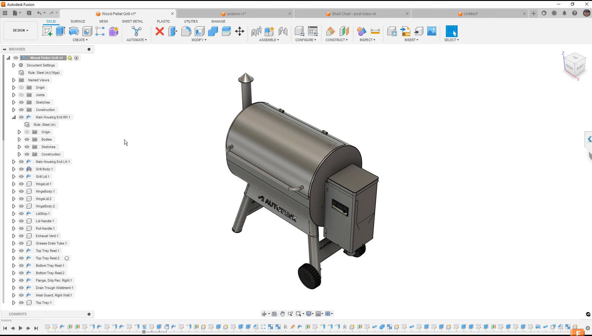Select the Fillet tool

[x=186, y=31]
